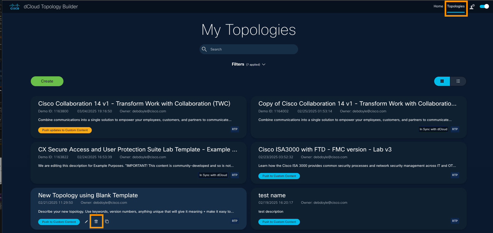
Task: Open the test name topology
Action: pyautogui.click(x=272, y=195)
